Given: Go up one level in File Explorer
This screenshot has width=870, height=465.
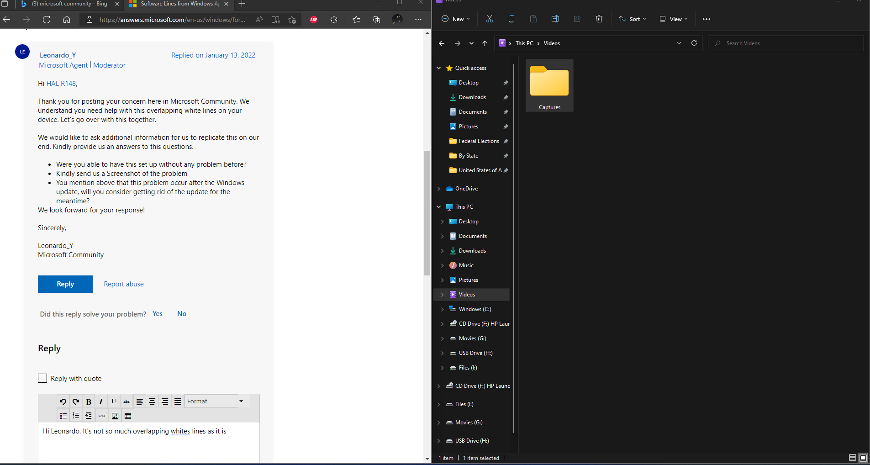Looking at the screenshot, I should [x=485, y=43].
